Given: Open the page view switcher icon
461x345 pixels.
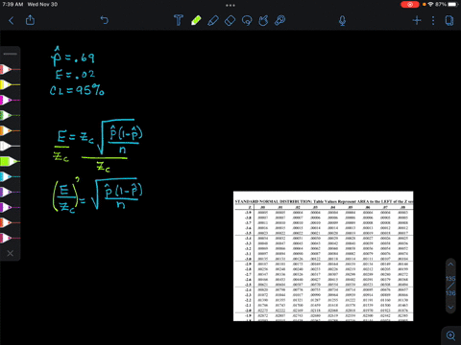Looking at the screenshot, I should (x=449, y=20).
